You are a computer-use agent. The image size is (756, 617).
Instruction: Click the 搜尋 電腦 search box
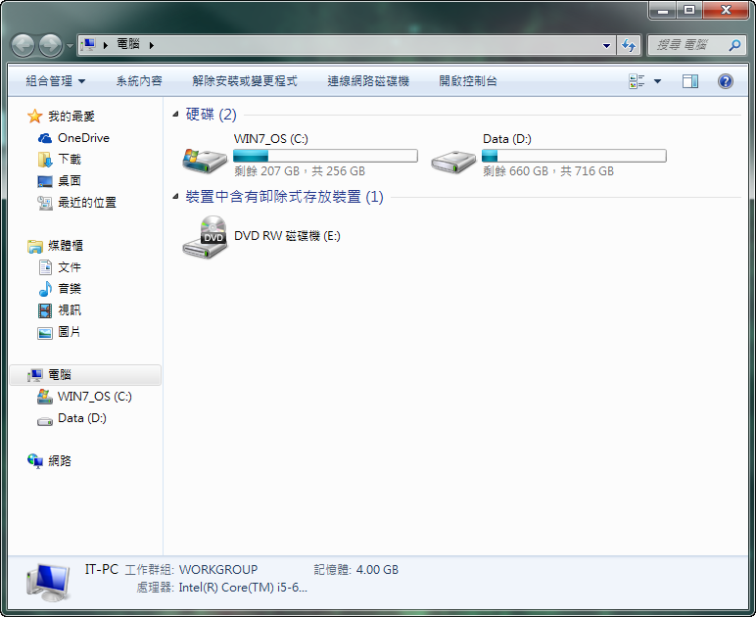coord(690,45)
